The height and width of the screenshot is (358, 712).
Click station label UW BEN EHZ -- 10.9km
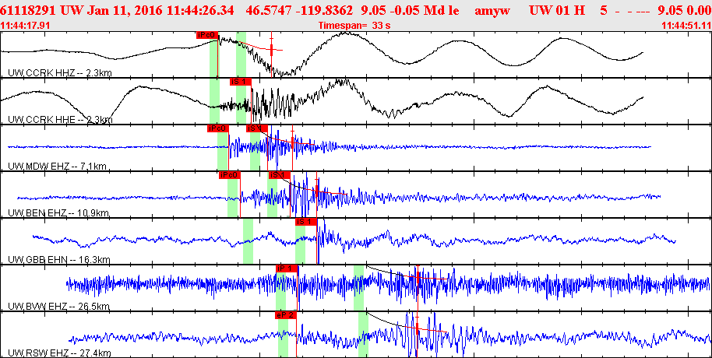[x=58, y=213]
